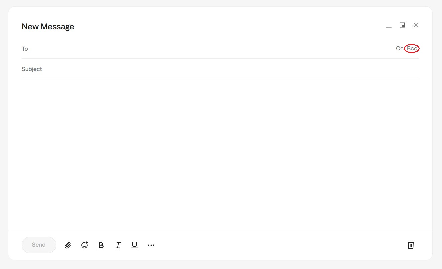
Task: Show the Bcc recipient field
Action: tap(412, 49)
